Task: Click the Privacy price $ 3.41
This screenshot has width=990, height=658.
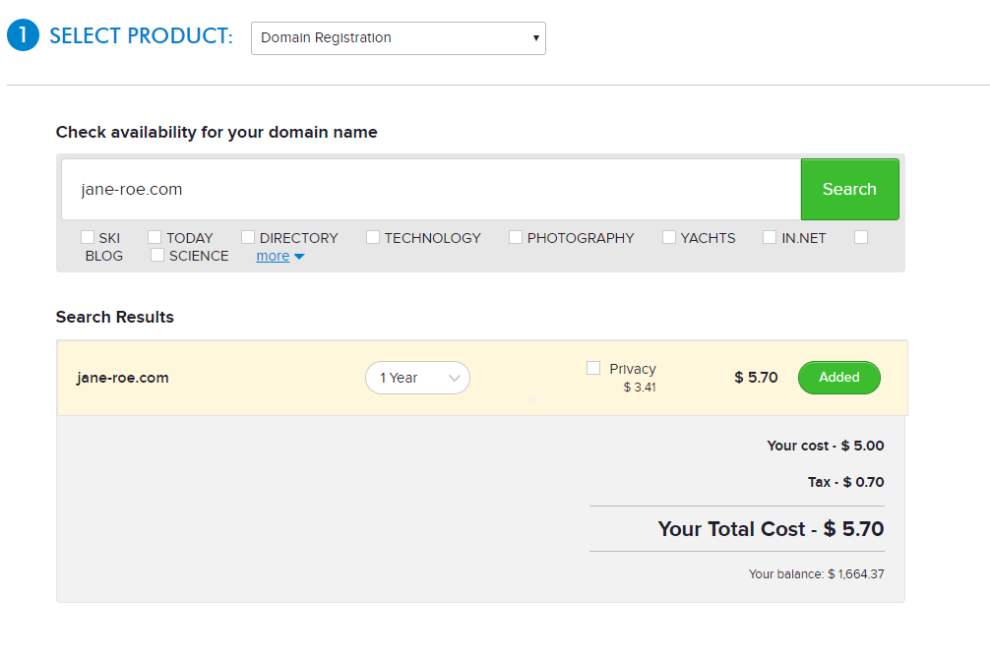Action: [x=640, y=388]
